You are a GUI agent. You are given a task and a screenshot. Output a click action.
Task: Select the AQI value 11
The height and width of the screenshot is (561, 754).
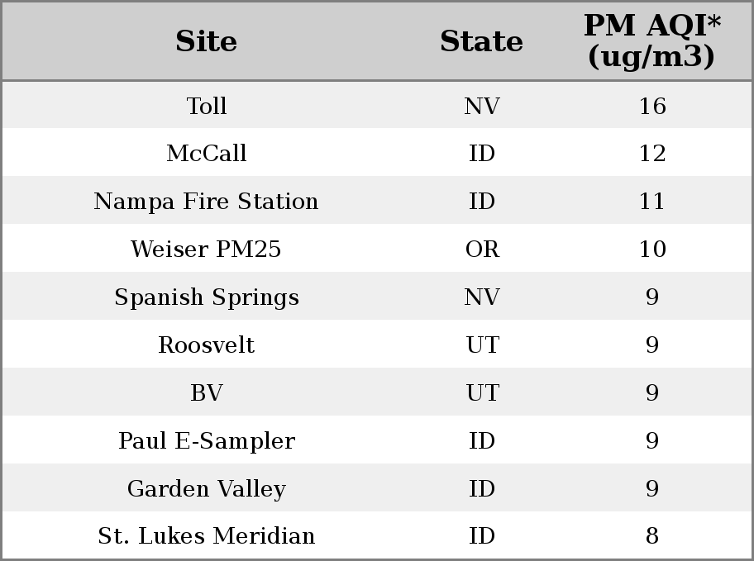652,201
